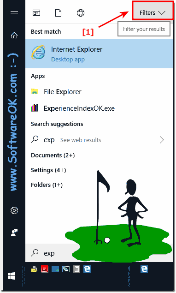
Task: Go to Home in the search sidebar
Action: tap(14, 35)
